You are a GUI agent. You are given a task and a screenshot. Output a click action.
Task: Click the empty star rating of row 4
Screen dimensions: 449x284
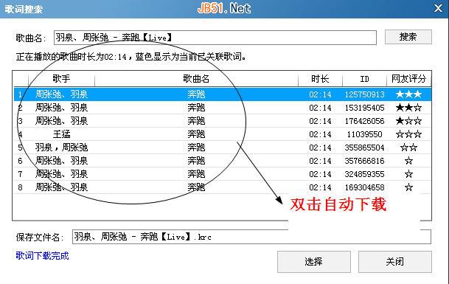pos(408,134)
